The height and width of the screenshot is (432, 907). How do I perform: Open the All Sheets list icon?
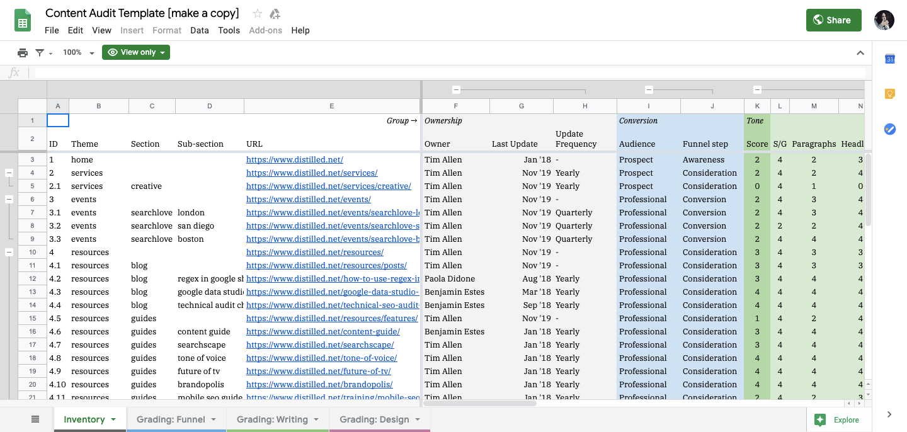pos(35,419)
